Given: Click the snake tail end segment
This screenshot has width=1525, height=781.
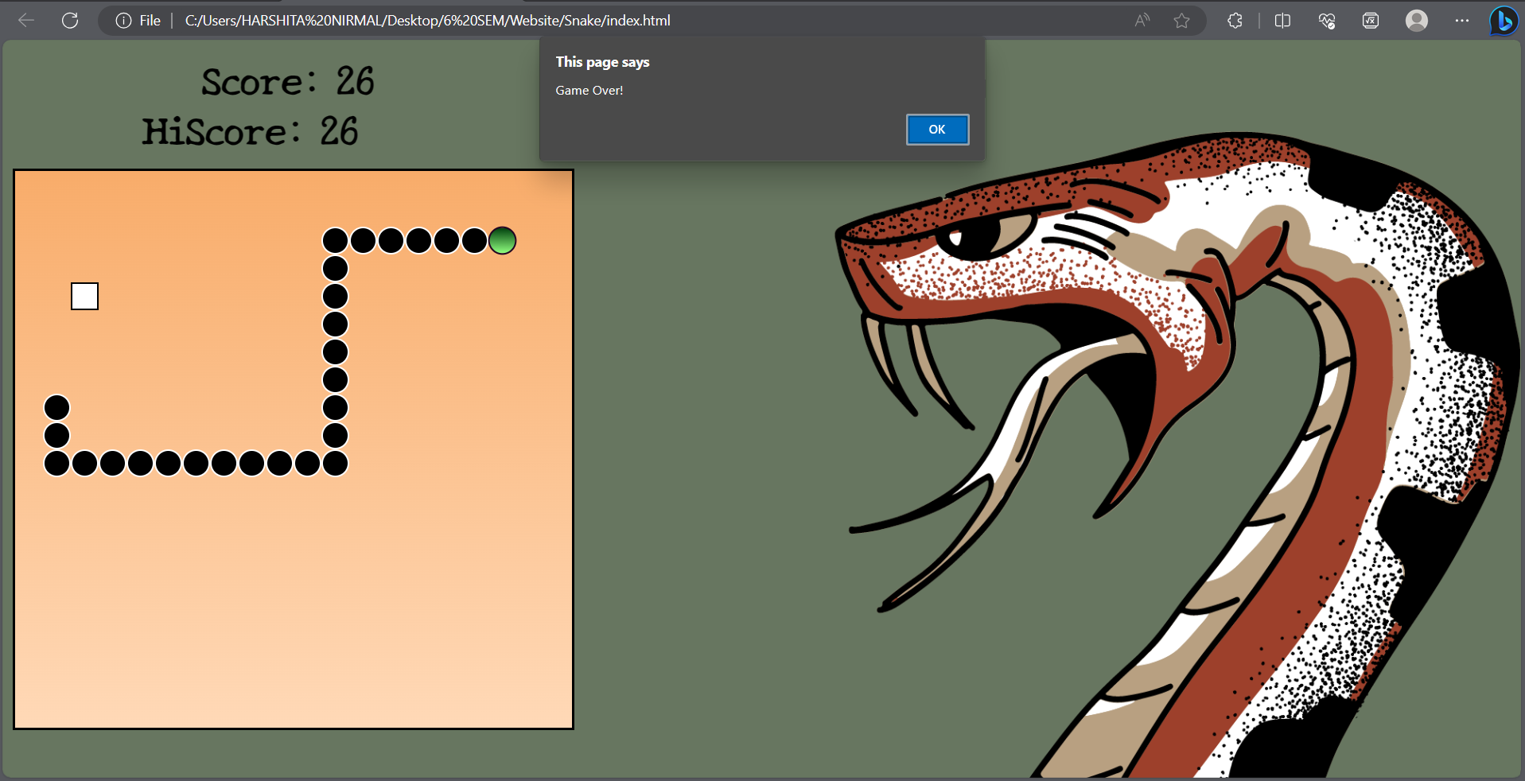Looking at the screenshot, I should (x=56, y=407).
